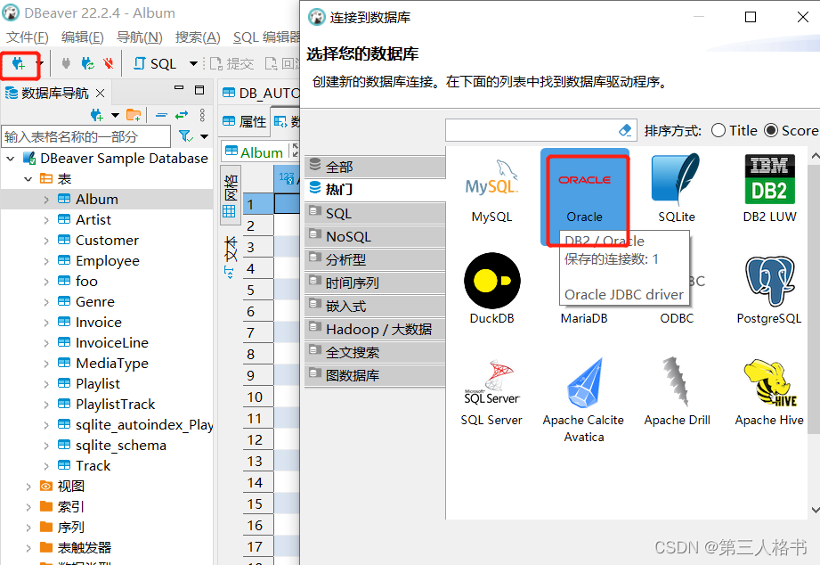
Task: Open the SQL editor button
Action: [x=155, y=64]
